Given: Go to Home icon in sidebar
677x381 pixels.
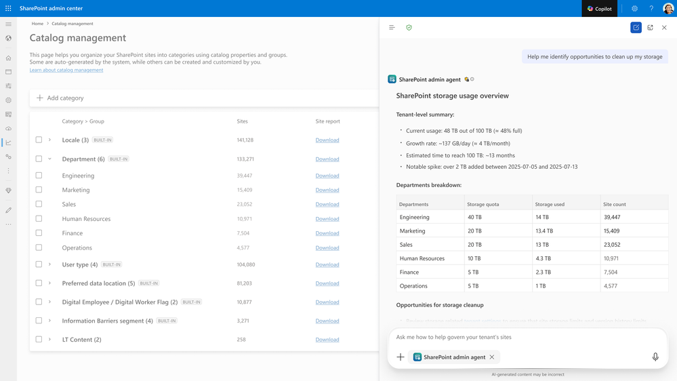Looking at the screenshot, I should coord(8,58).
